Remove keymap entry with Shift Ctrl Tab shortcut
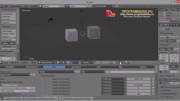Image resolution: width=180 pixels, height=101 pixels. tap(153, 79)
